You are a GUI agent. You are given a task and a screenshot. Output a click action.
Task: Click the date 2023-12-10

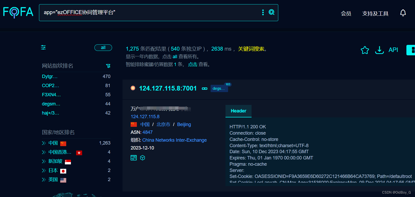click(142, 148)
